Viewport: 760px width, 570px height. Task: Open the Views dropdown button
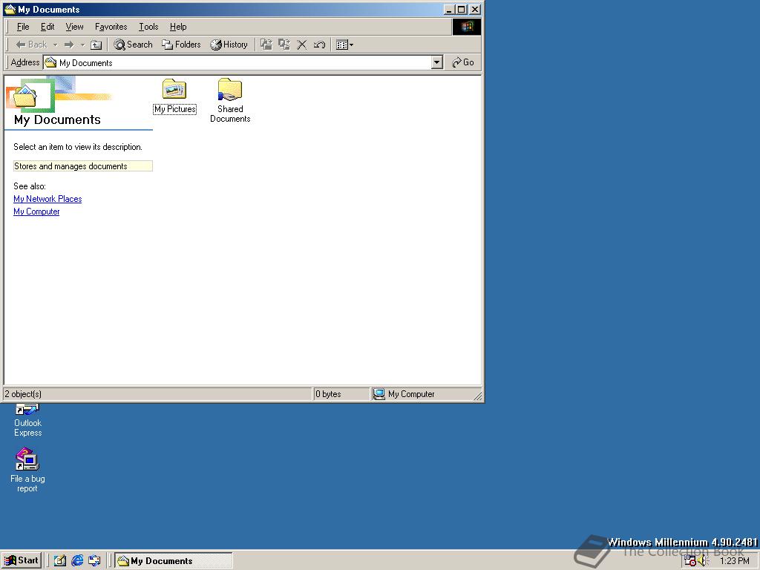[344, 45]
